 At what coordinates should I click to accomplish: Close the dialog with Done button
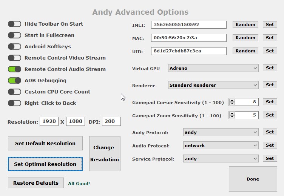[x=253, y=179]
